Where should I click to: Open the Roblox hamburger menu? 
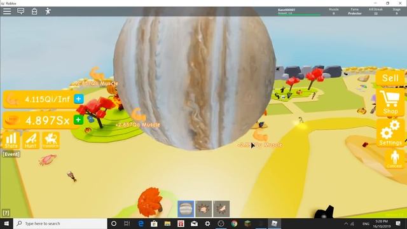coord(7,11)
